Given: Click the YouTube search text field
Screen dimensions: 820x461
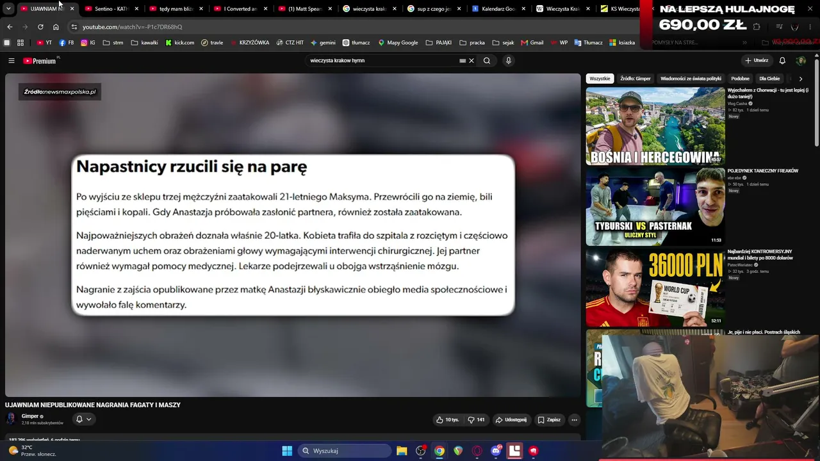Looking at the screenshot, I should tap(384, 61).
